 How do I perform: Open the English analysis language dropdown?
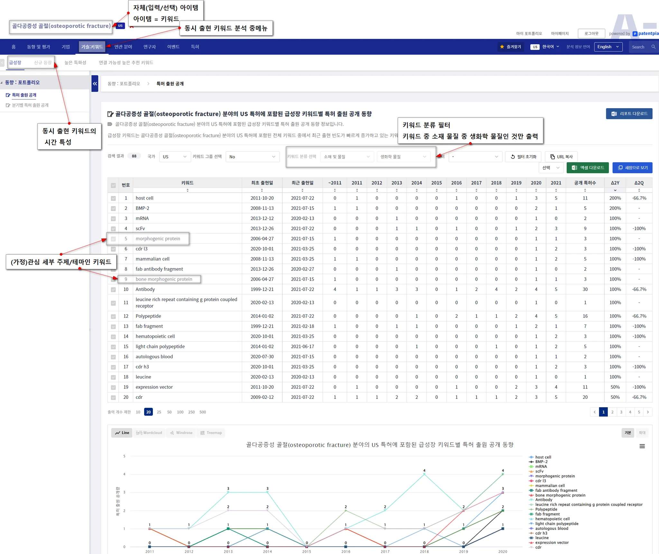click(608, 47)
